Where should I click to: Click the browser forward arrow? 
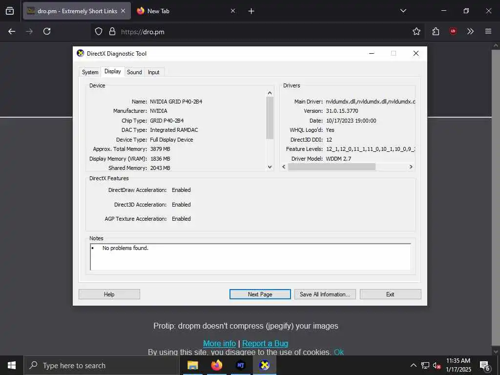click(x=29, y=31)
